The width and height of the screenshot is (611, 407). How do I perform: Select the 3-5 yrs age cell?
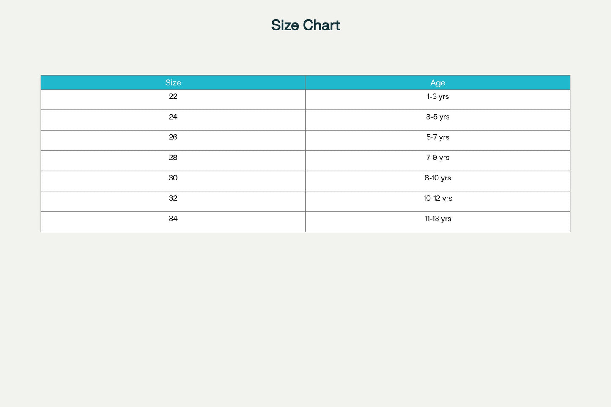pyautogui.click(x=438, y=117)
